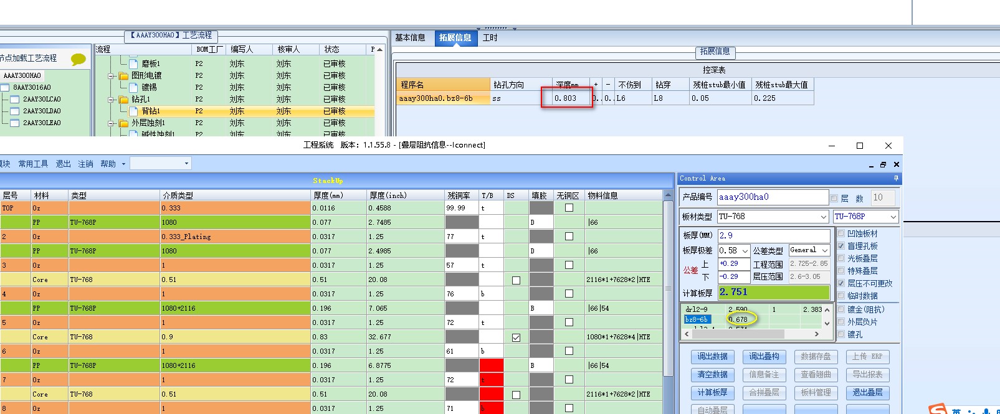Open the 帮助 menu

point(108,164)
